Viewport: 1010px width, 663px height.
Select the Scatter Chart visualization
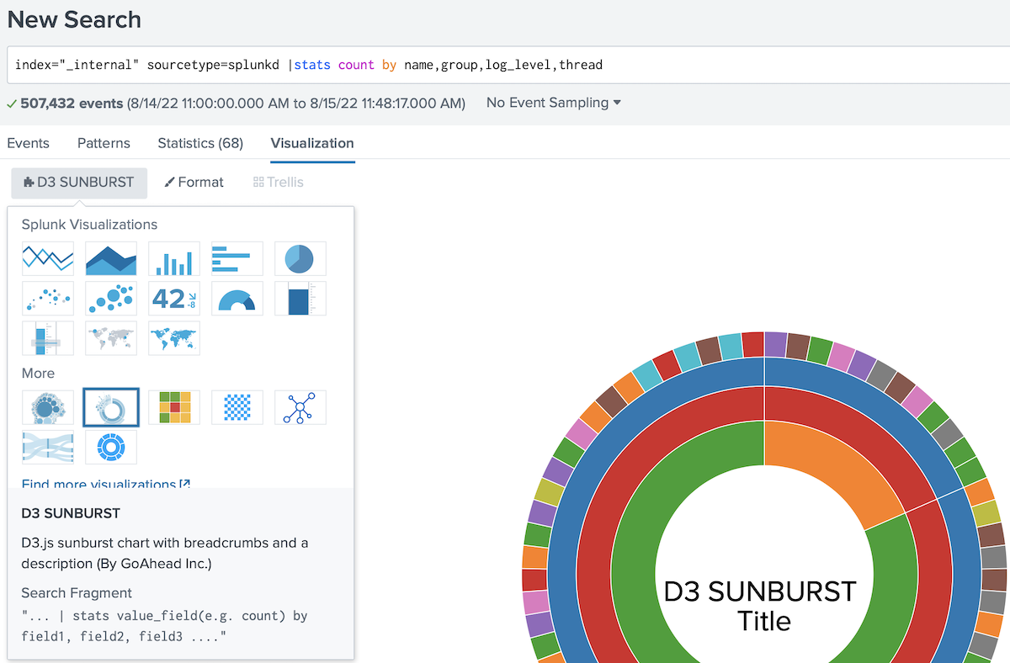point(48,298)
